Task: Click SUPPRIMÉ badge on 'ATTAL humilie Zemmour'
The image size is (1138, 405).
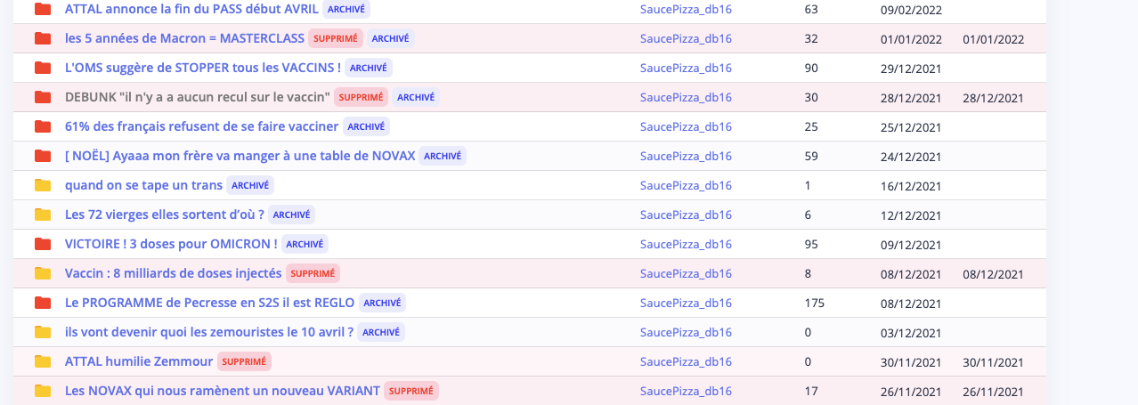Action: pos(244,361)
